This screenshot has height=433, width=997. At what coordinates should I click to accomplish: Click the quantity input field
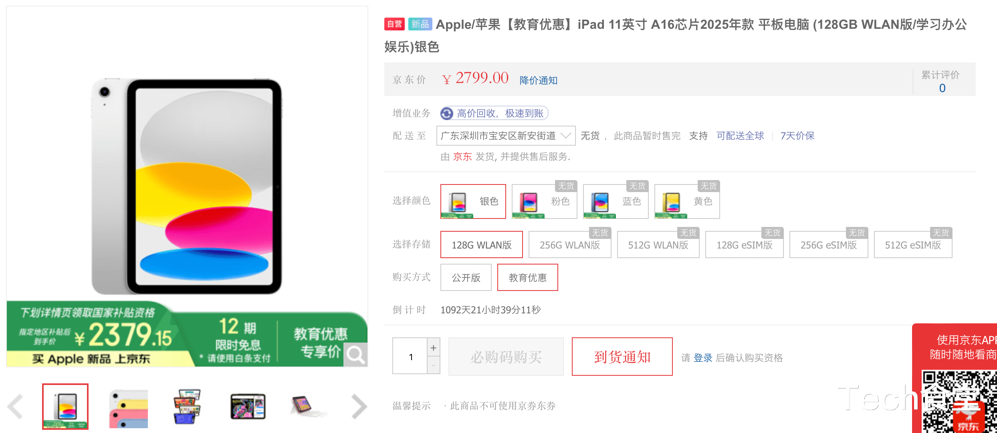410,357
